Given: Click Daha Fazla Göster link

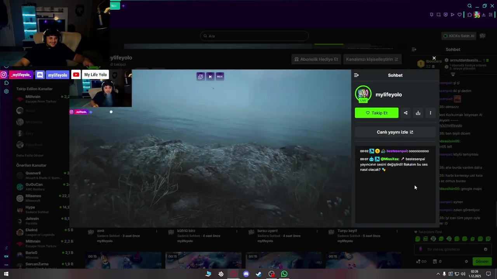Looking at the screenshot, I should point(30,155).
